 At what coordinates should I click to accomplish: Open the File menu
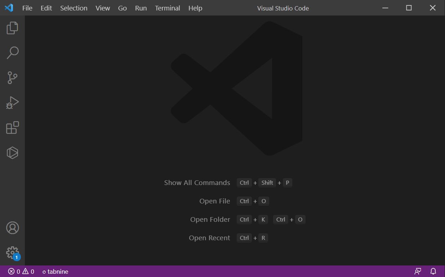tap(27, 8)
